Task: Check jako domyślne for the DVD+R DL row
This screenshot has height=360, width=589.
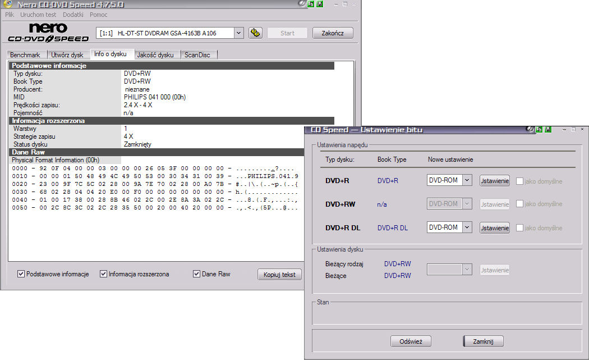Action: click(519, 228)
